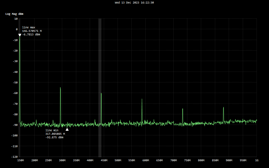Viewport: 269px width, 168px height.
Task: Click the -10 y-axis label
Action: (x=15, y=40)
